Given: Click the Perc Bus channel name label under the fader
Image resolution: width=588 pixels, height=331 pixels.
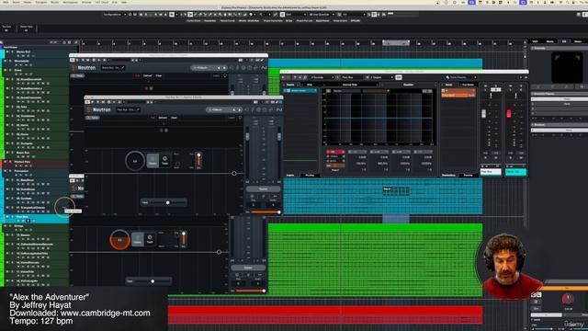Looking at the screenshot, I should click(x=491, y=172).
